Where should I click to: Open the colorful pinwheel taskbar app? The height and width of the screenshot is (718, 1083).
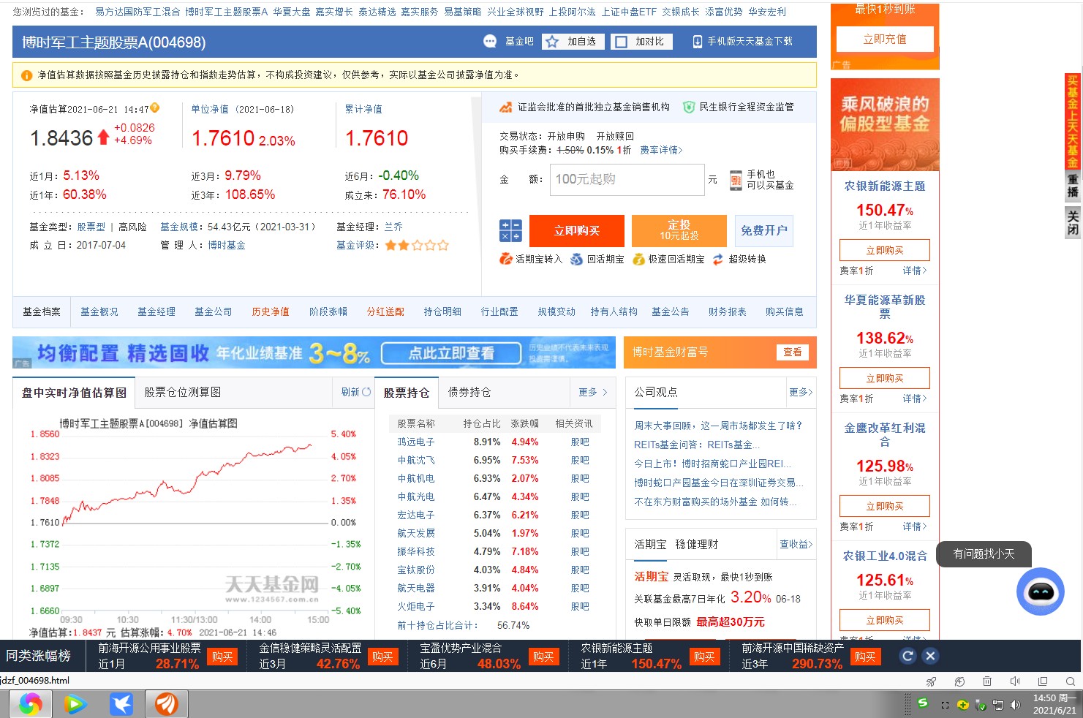31,704
